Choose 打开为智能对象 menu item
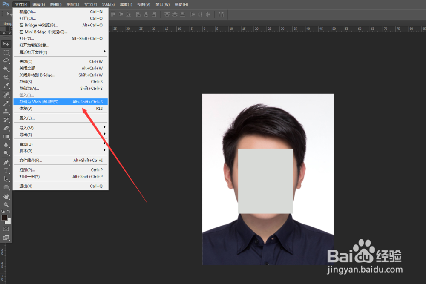The height and width of the screenshot is (284, 426). pyautogui.click(x=60, y=45)
